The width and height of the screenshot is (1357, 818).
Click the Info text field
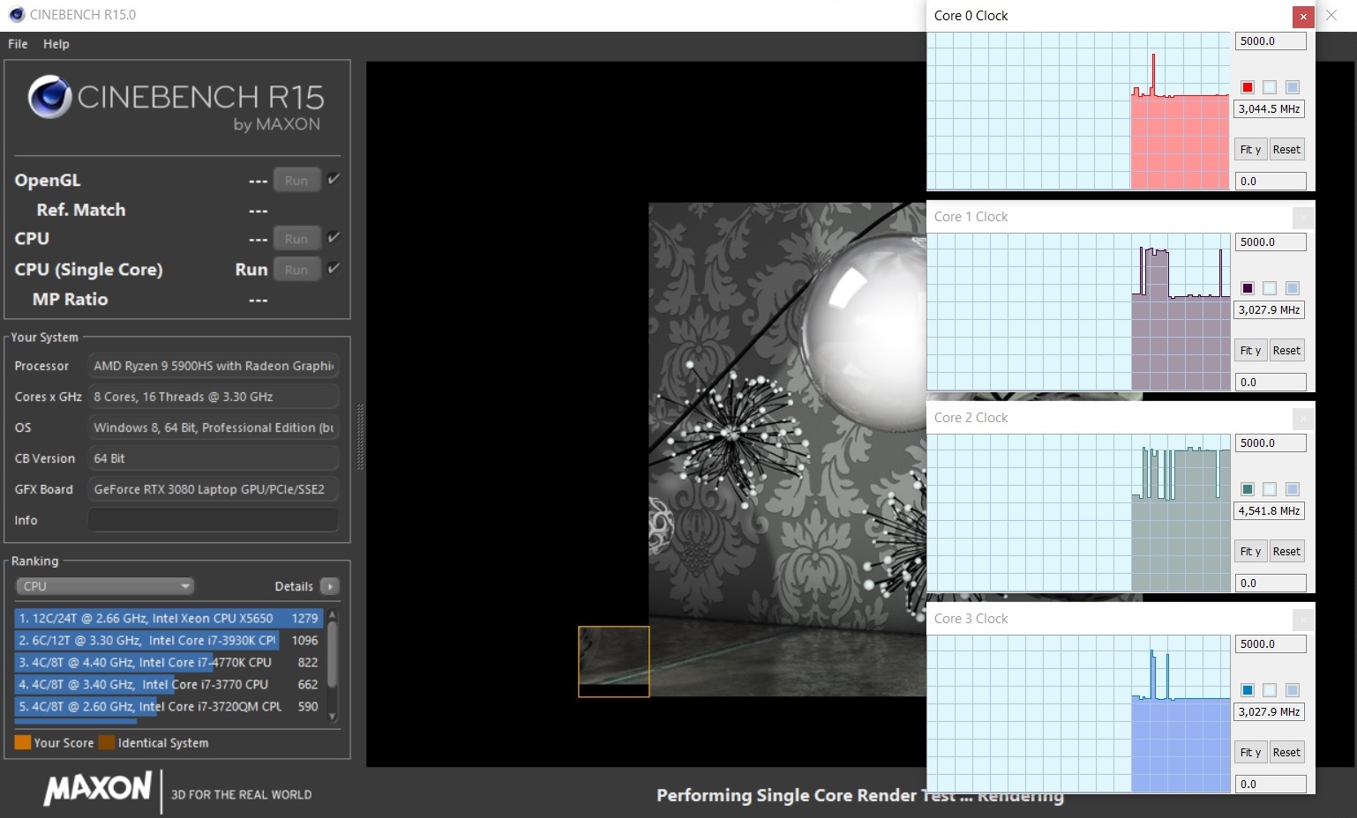[x=213, y=520]
